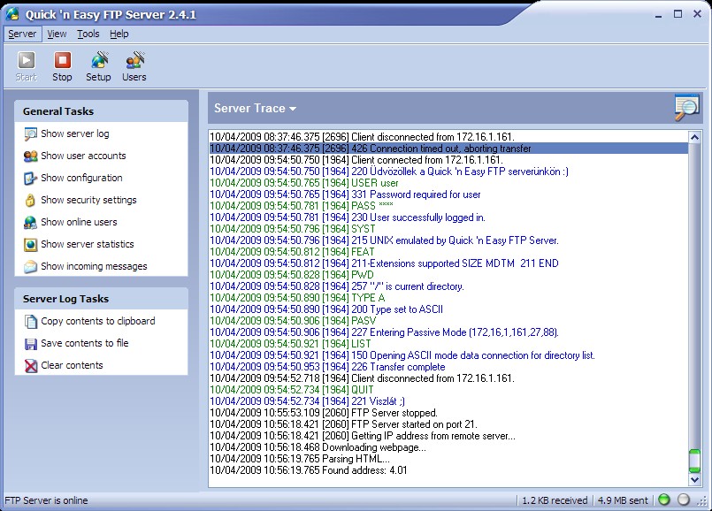The width and height of the screenshot is (712, 511).
Task: Open Users from the toolbar
Action: [134, 60]
